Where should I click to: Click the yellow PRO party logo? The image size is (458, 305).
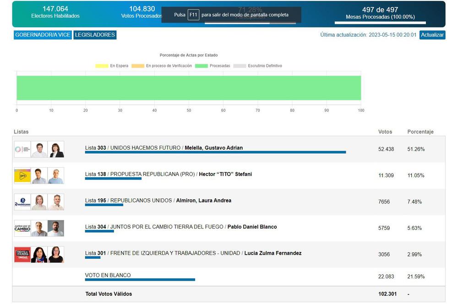point(22,176)
